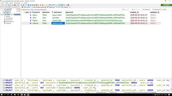This screenshot has width=172, height=96.
Task: Click the created_at column header
Action: click(x=134, y=12)
